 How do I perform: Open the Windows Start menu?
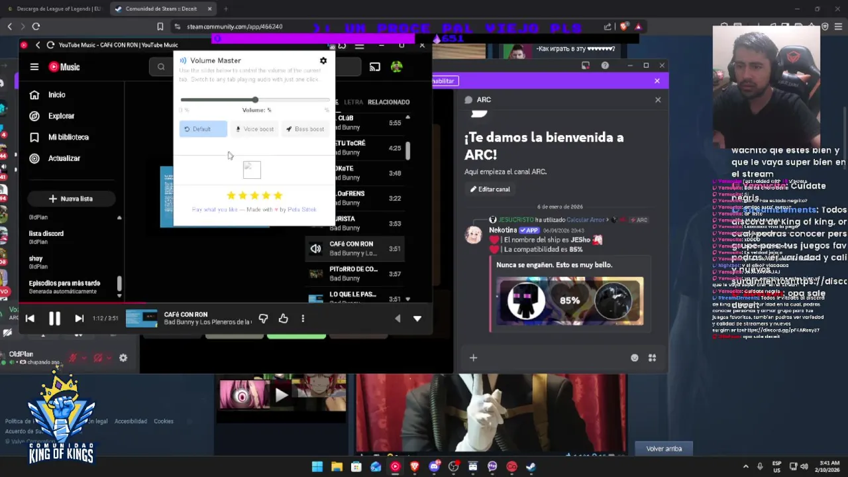[317, 466]
